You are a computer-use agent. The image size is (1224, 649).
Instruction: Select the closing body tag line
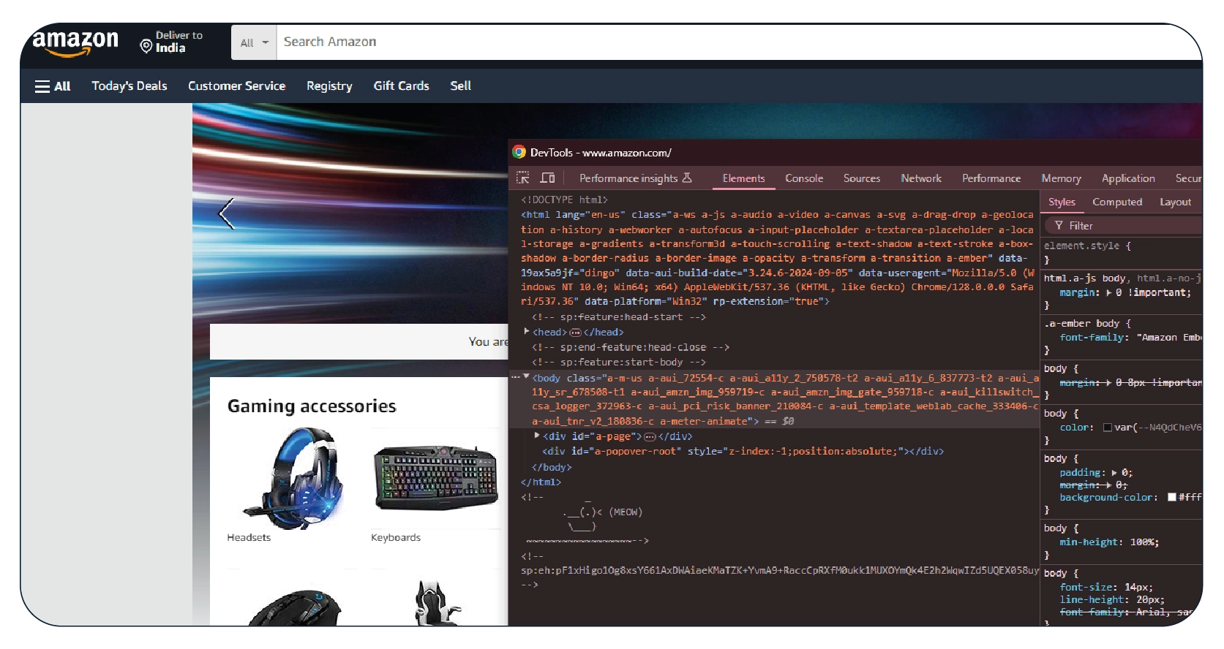point(552,468)
